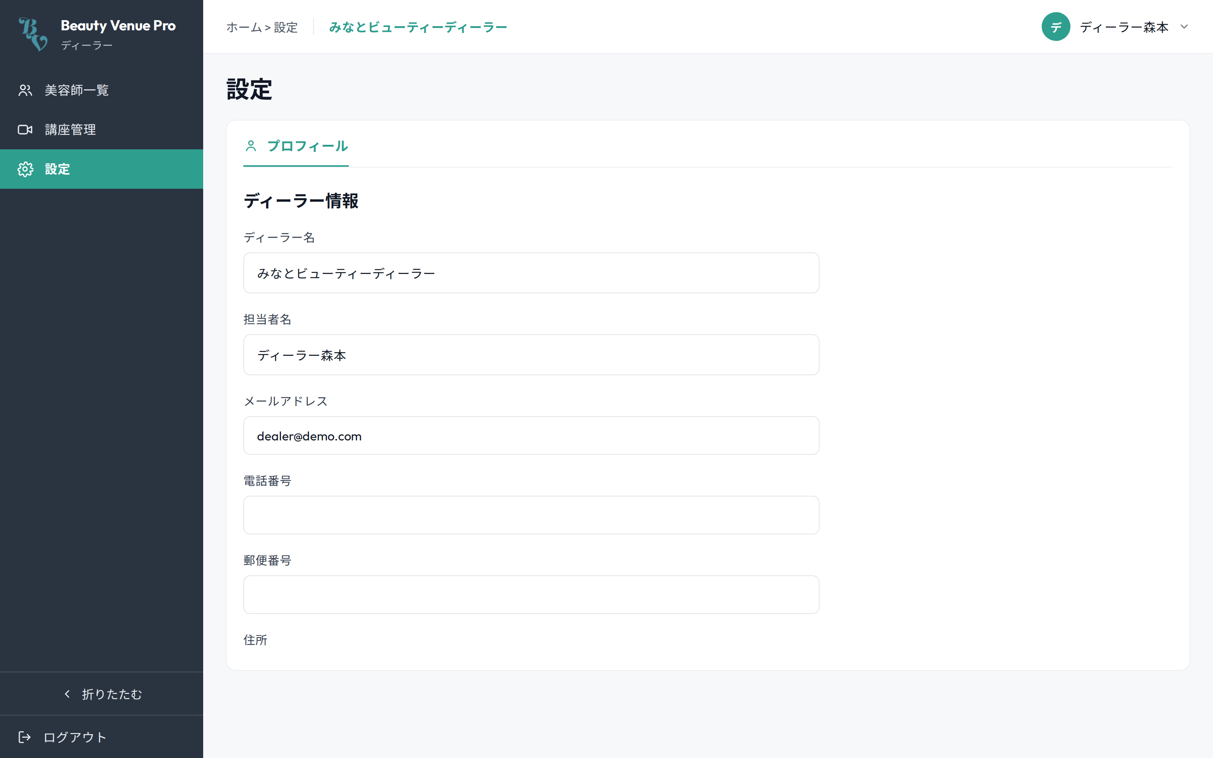The image size is (1213, 758).
Task: Click the ディーラー名 field label
Action: pyautogui.click(x=279, y=238)
